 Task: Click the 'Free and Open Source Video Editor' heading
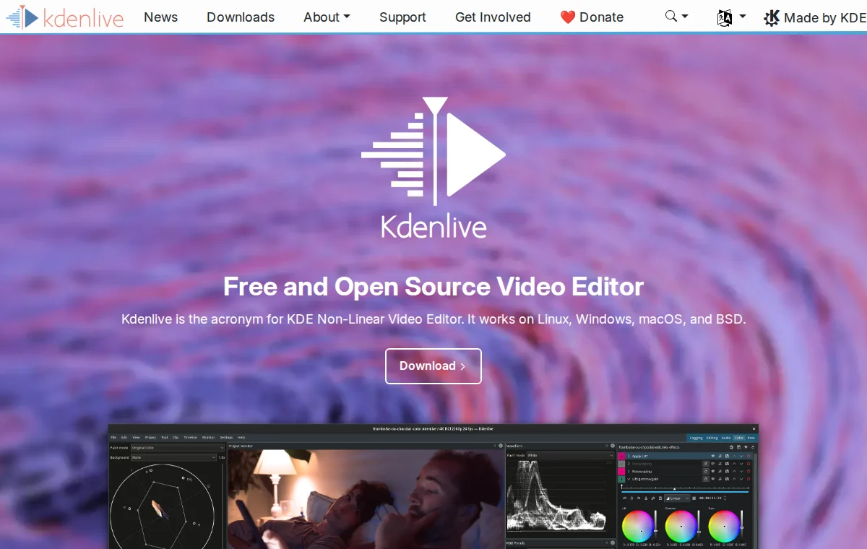click(x=433, y=287)
